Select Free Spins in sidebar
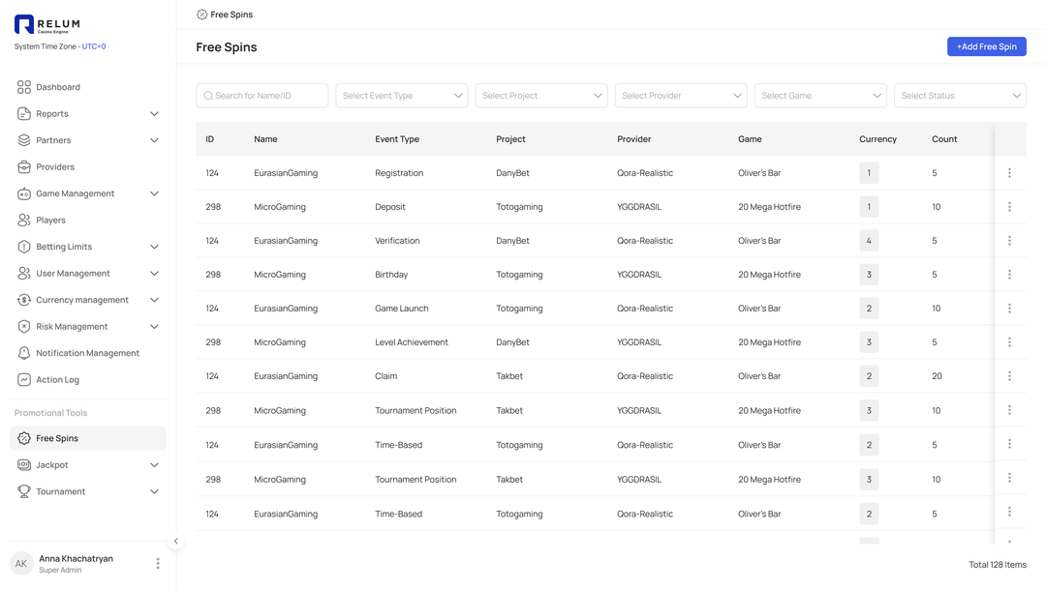The width and height of the screenshot is (1046, 590). (x=88, y=438)
